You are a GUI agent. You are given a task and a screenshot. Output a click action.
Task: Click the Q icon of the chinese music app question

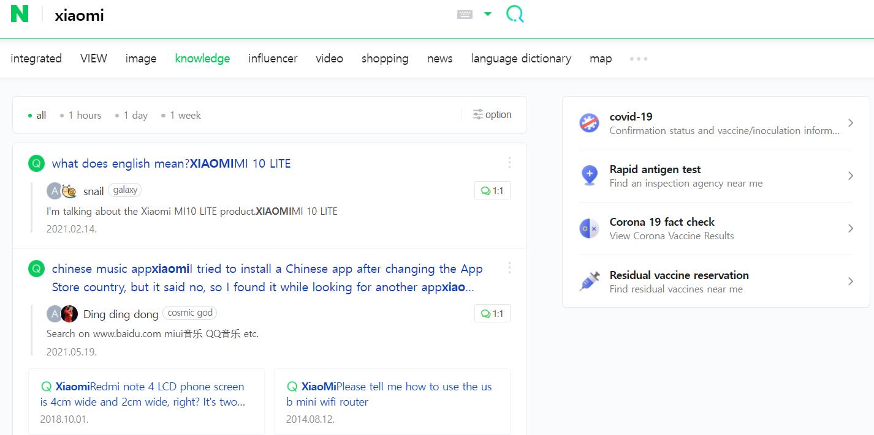tap(36, 269)
